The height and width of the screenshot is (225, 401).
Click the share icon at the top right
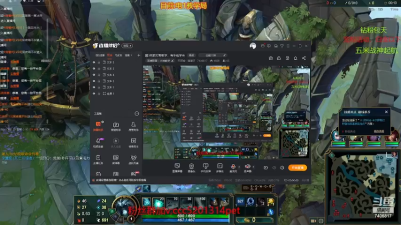(x=304, y=58)
